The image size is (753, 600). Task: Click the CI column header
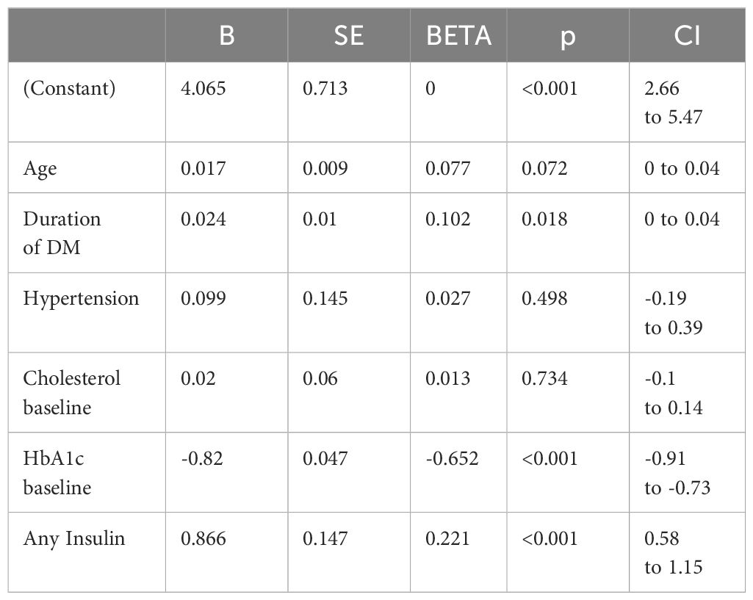click(687, 35)
